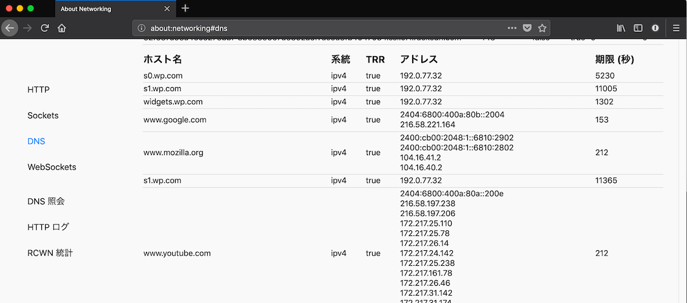Click the address 216.58.197.238
Screen dimensions: 687x303
pyautogui.click(x=428, y=203)
